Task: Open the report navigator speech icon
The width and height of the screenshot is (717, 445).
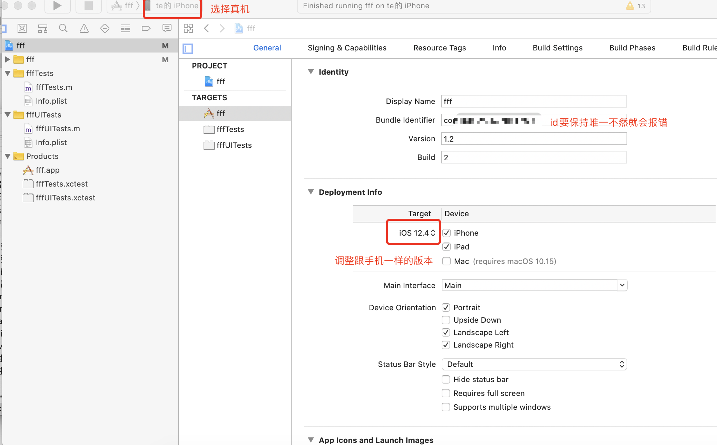Action: point(167,28)
